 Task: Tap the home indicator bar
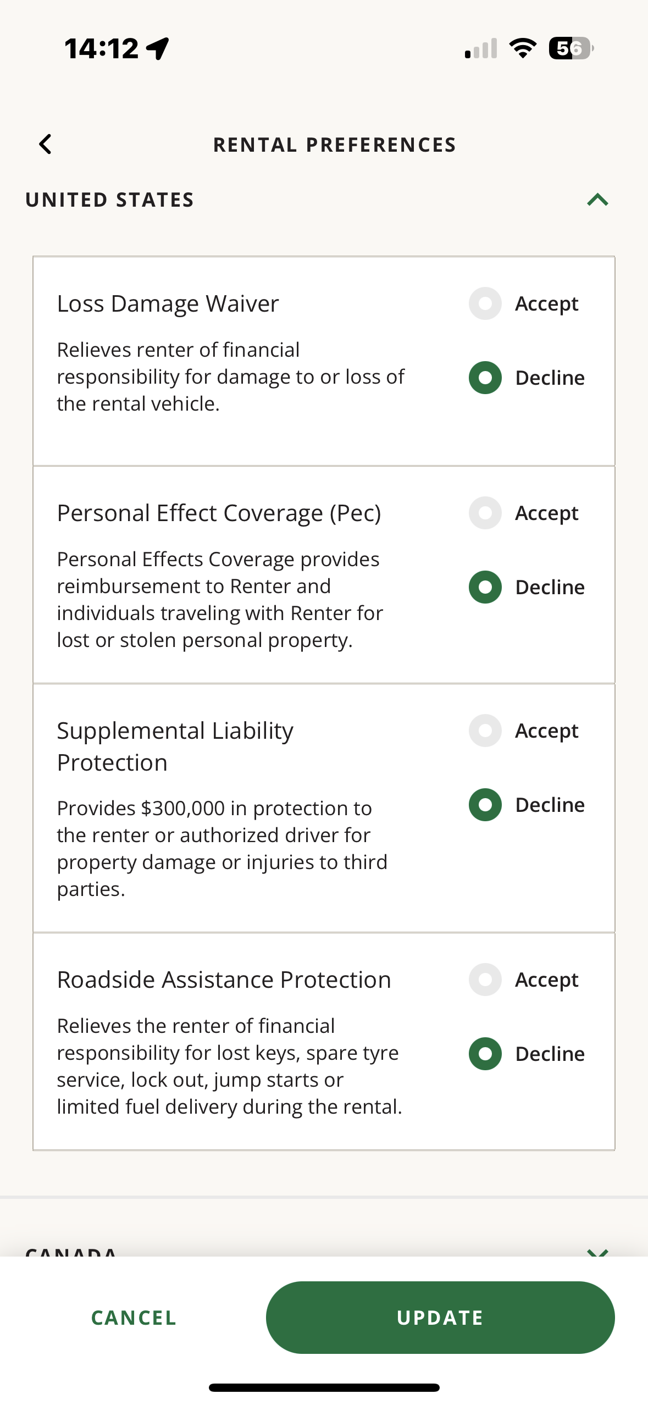[324, 1387]
